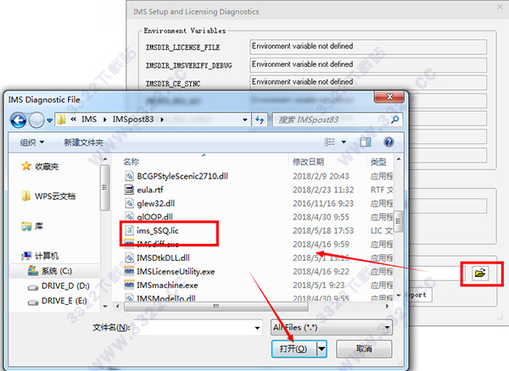509x371 pixels.
Task: Click the IMSLicenseUtility.exe application icon
Action: [x=129, y=271]
